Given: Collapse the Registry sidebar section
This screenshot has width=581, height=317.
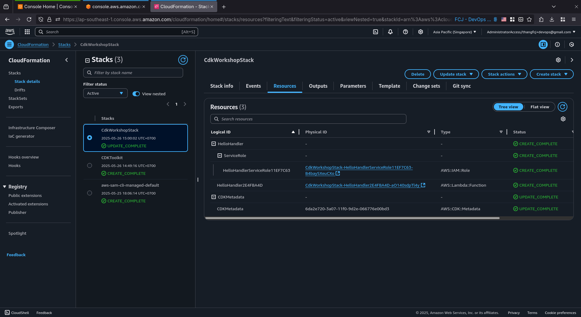Looking at the screenshot, I should click(x=5, y=187).
